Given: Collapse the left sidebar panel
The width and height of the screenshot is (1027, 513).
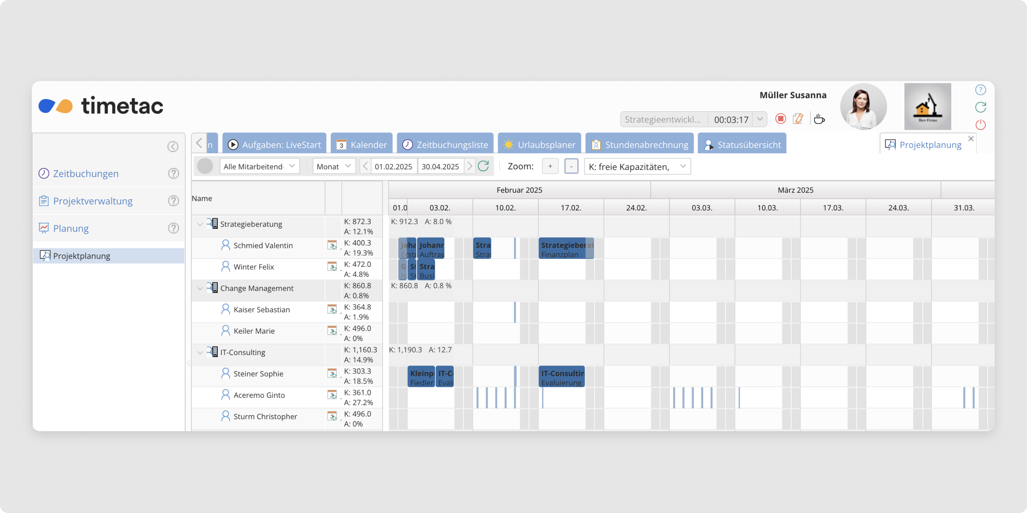Looking at the screenshot, I should coord(173,147).
